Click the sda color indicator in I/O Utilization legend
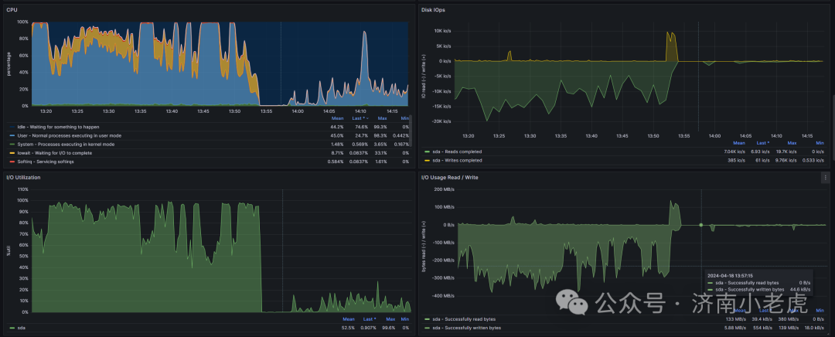835x337 pixels. click(12, 328)
